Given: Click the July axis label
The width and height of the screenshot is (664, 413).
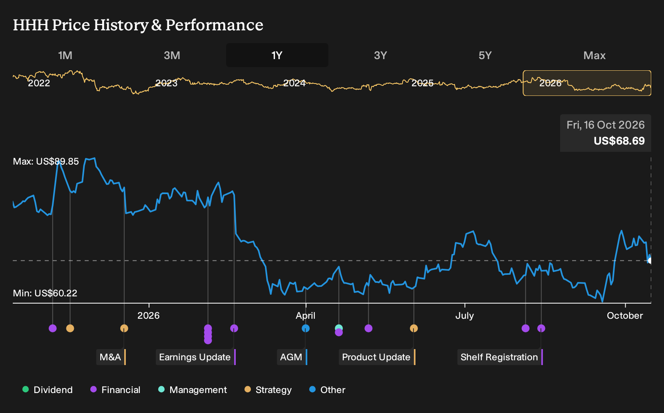Looking at the screenshot, I should tap(465, 316).
